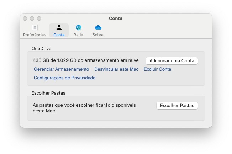Click the Desvincular este Mac link

tap(116, 69)
